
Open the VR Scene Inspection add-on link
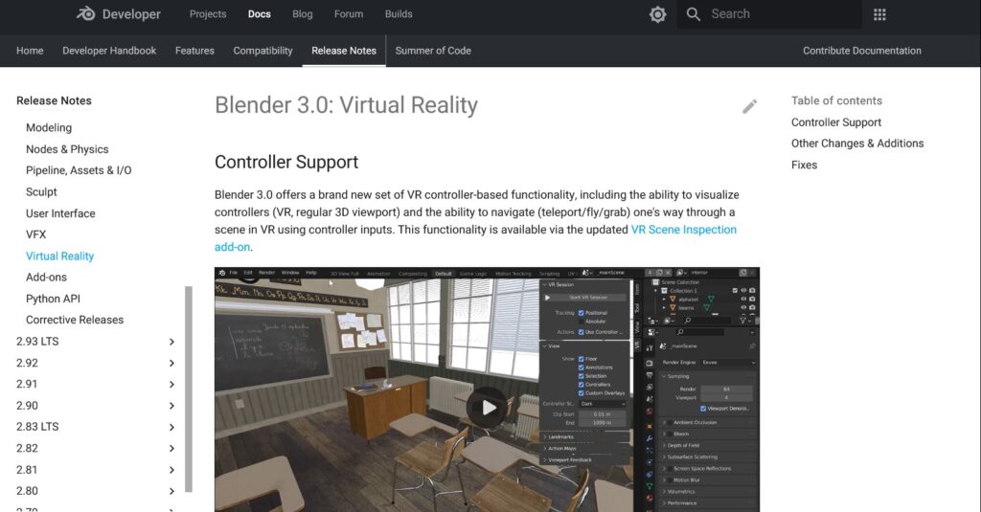(683, 230)
